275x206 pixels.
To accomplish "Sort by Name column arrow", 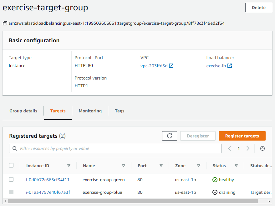I will [124, 166].
